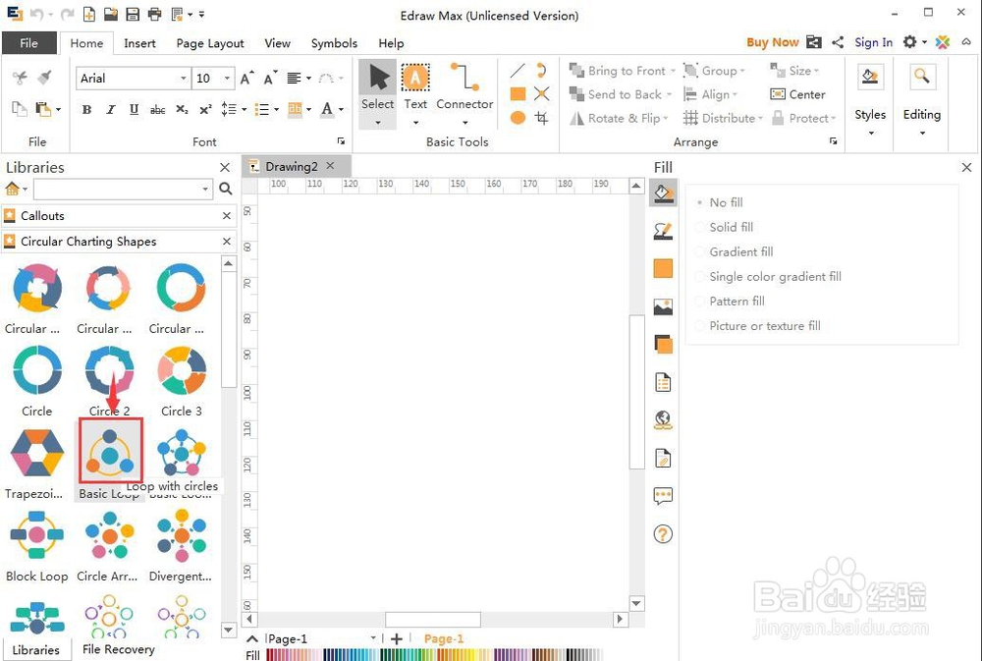Open the Bring to Front dropdown arrow
The image size is (982, 661).
click(x=673, y=71)
